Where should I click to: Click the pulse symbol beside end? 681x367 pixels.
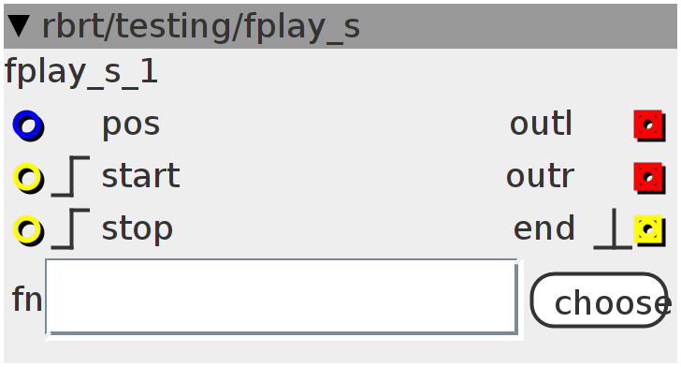(613, 228)
